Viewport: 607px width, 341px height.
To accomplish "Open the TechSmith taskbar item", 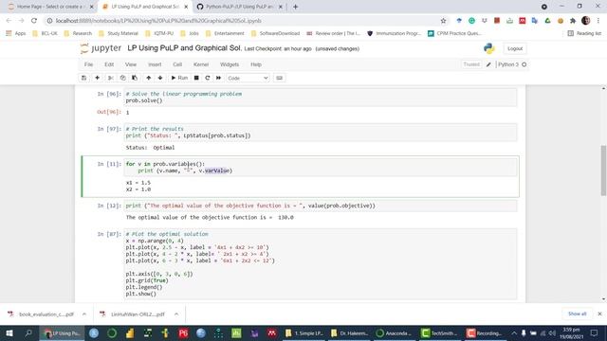I will 439,332.
